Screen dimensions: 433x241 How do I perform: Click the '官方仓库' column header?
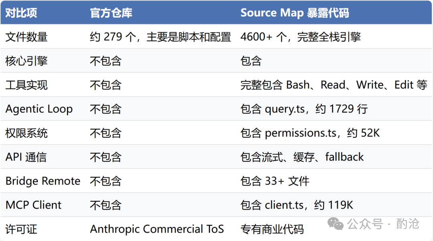pos(111,13)
